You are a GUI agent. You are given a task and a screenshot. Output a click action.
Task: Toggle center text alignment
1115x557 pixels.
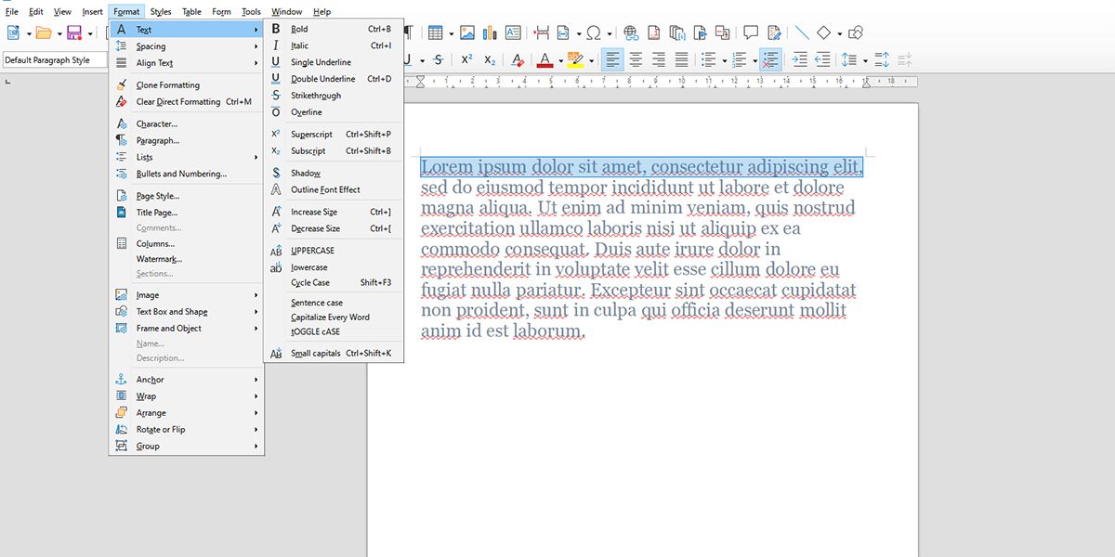(x=636, y=59)
